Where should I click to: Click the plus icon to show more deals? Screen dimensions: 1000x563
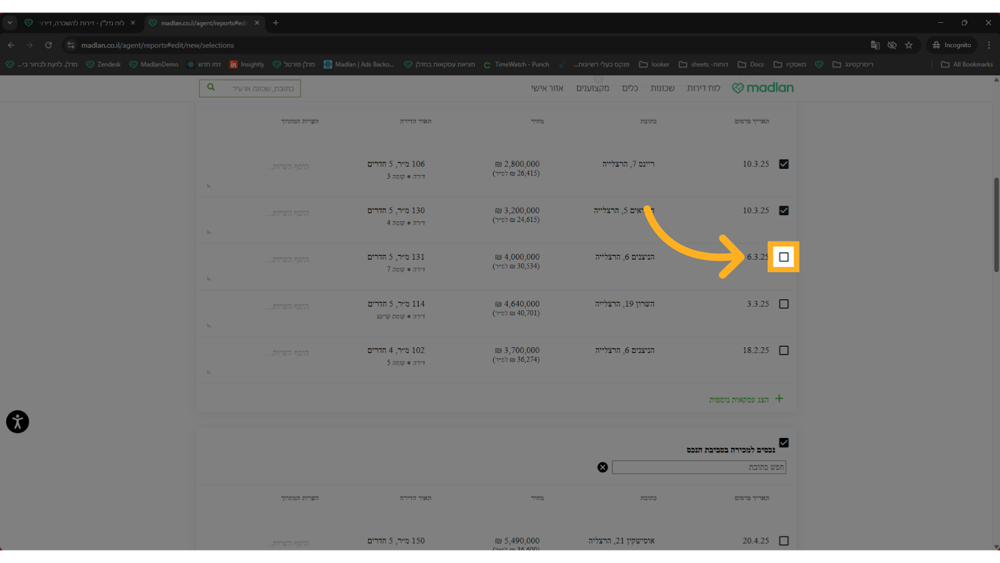[x=779, y=398]
